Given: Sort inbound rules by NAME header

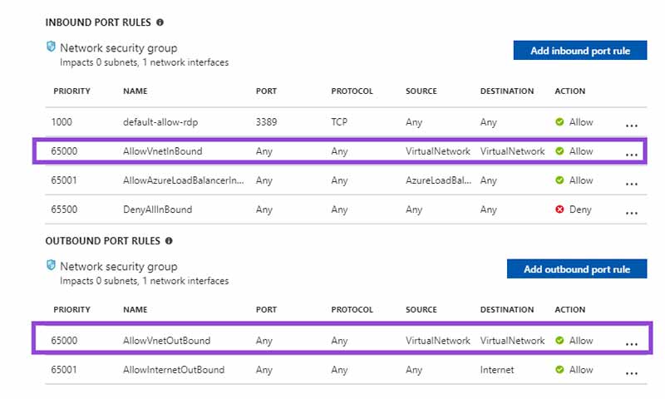Looking at the screenshot, I should [x=135, y=91].
